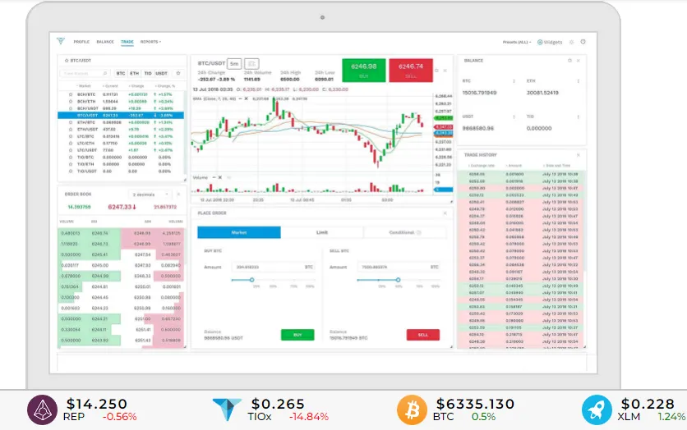The image size is (687, 430).
Task: Click the Trade.io logo in the header
Action: tap(61, 41)
